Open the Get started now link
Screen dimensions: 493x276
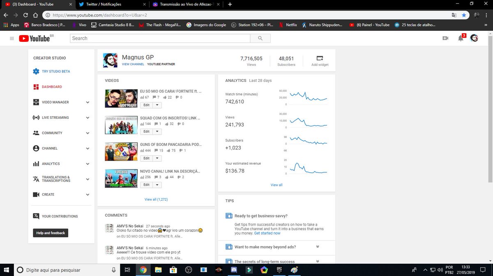pos(267,233)
